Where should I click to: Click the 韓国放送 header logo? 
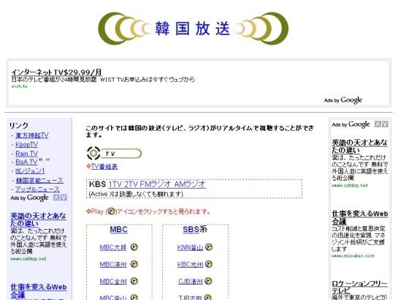point(194,29)
